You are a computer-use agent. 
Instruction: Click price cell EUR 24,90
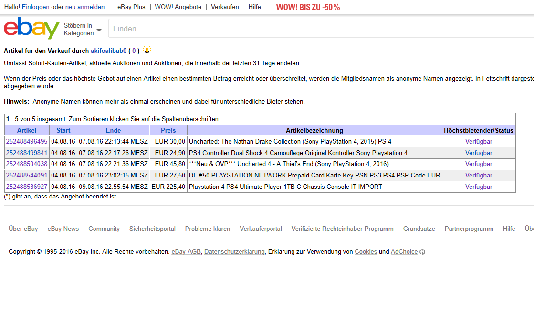coord(170,153)
